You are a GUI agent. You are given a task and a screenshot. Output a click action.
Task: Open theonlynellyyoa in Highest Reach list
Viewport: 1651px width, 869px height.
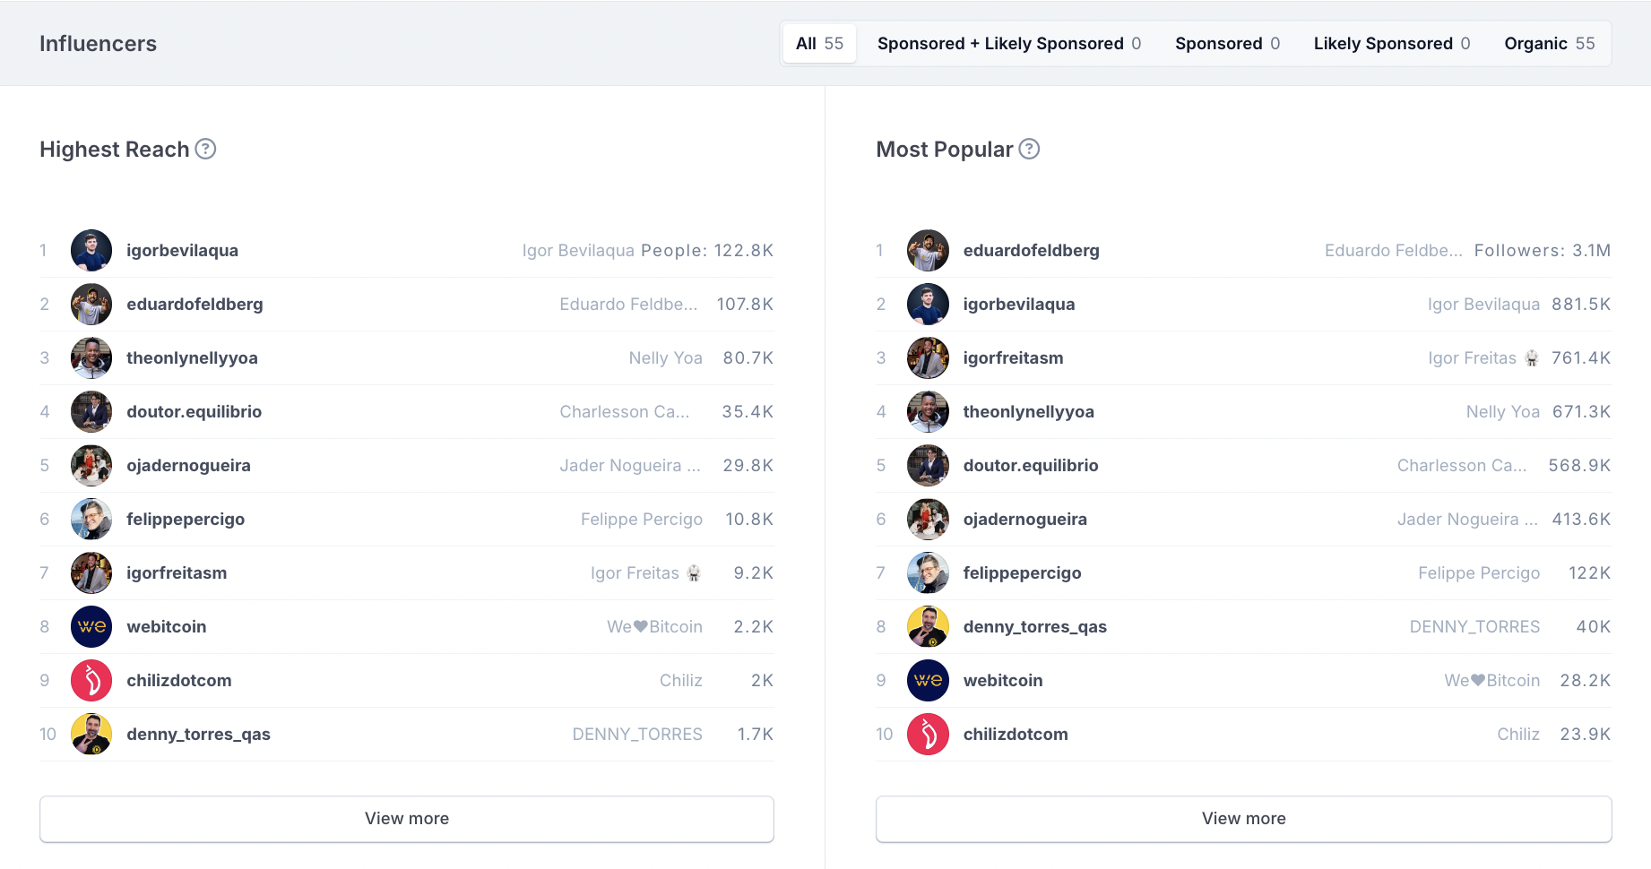(192, 358)
